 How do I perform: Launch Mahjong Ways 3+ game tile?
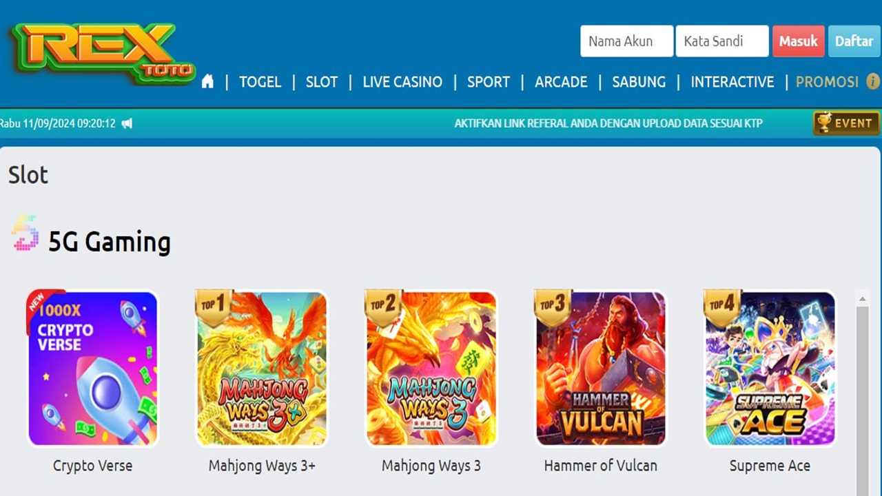tap(262, 369)
